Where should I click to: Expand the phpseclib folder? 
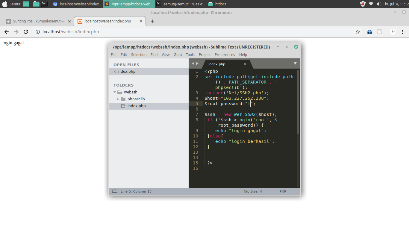pyautogui.click(x=118, y=99)
